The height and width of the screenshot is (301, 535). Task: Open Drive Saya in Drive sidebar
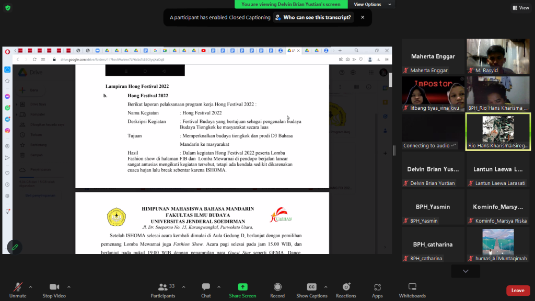pyautogui.click(x=38, y=104)
